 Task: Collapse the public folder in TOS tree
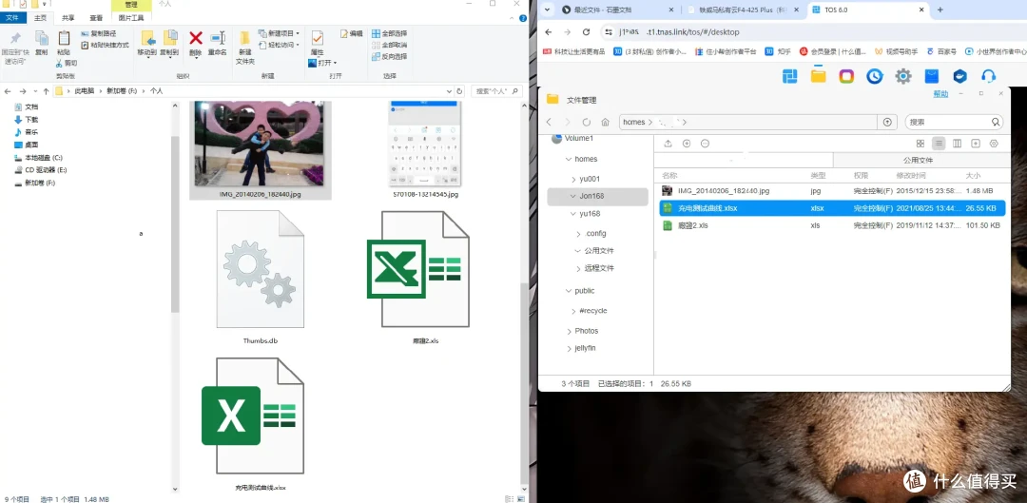click(568, 291)
